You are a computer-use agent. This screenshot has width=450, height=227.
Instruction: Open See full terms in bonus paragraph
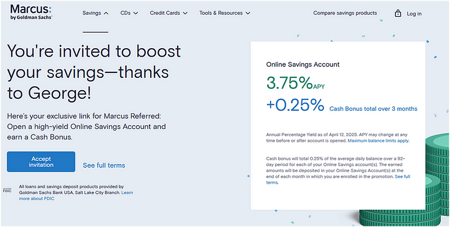338,179
